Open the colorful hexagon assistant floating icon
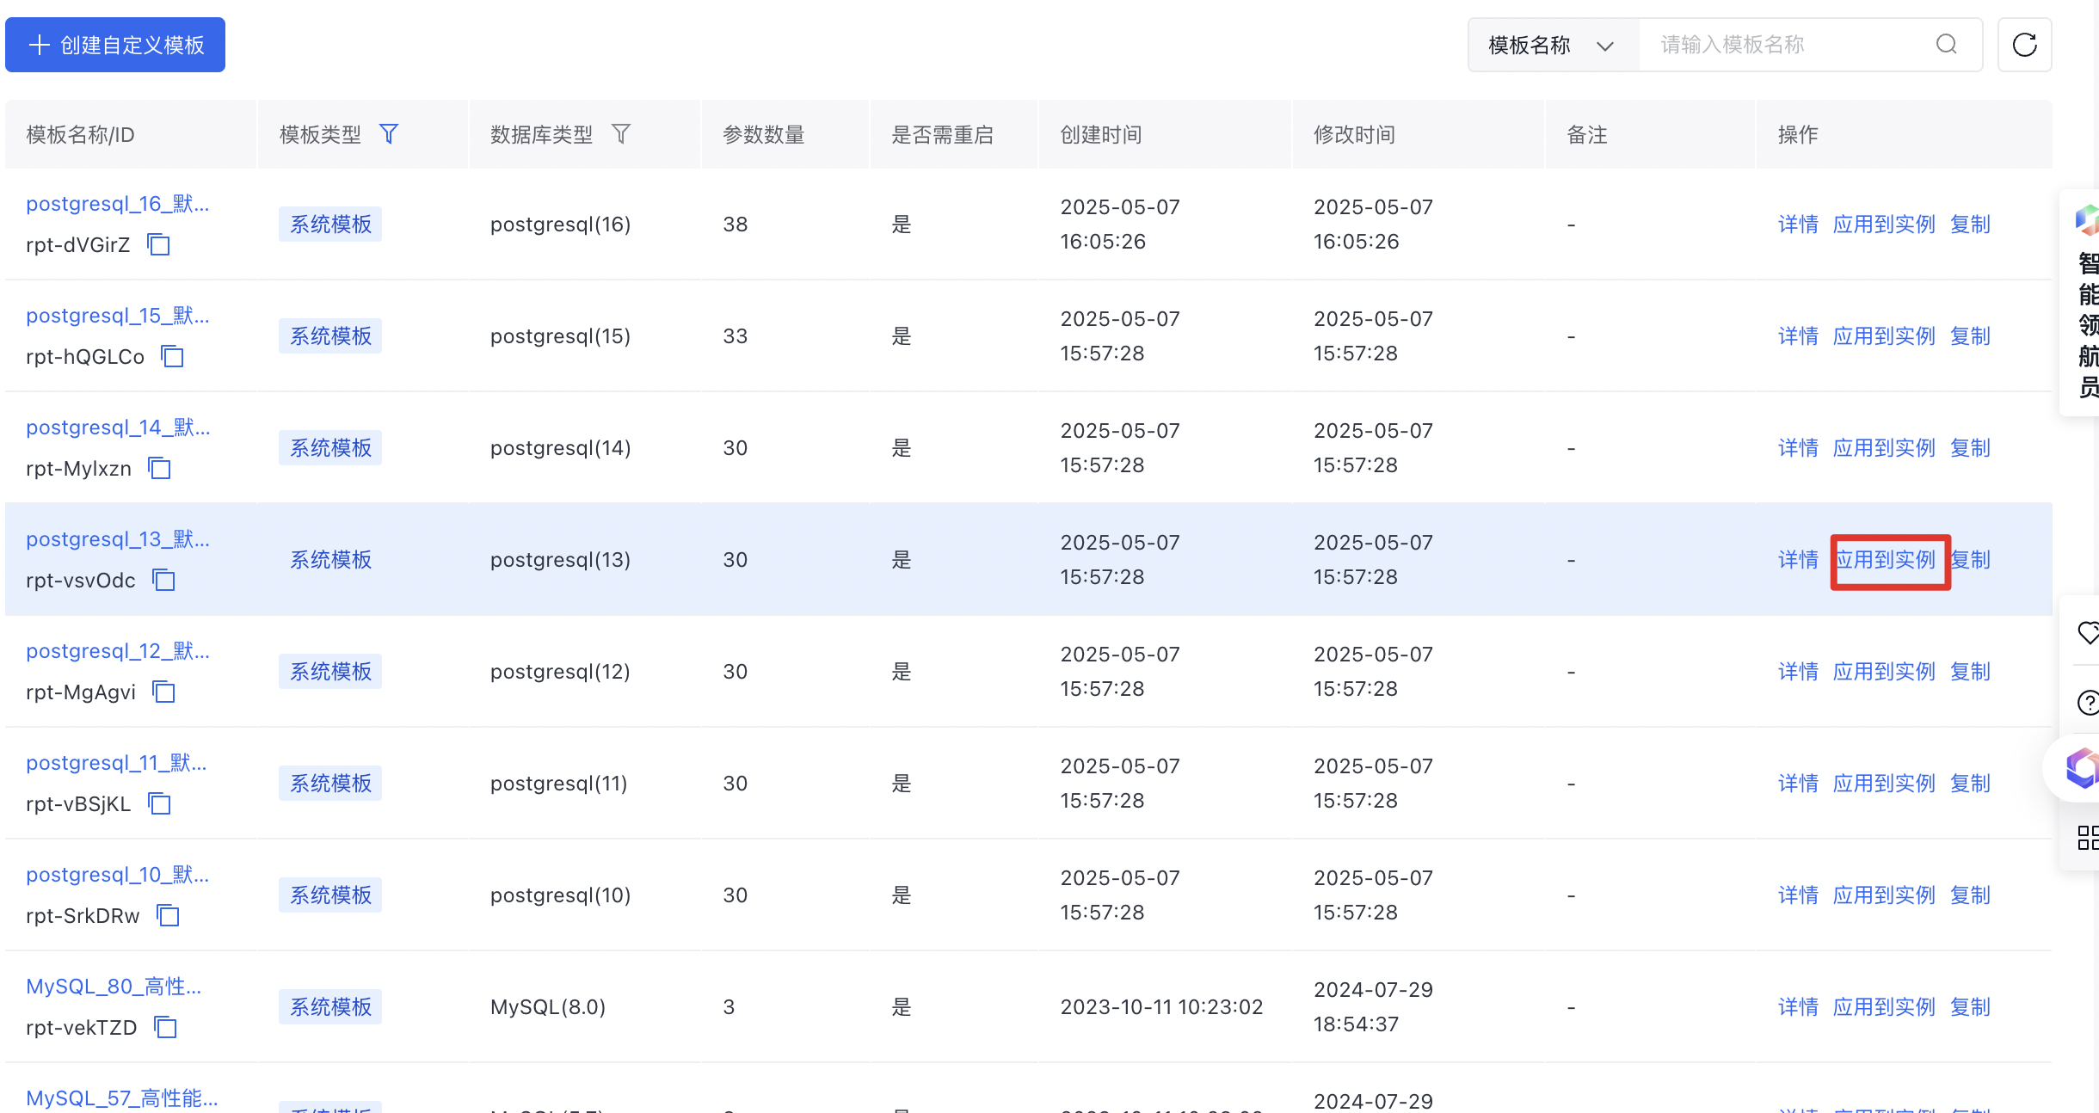The image size is (2099, 1113). (2082, 767)
